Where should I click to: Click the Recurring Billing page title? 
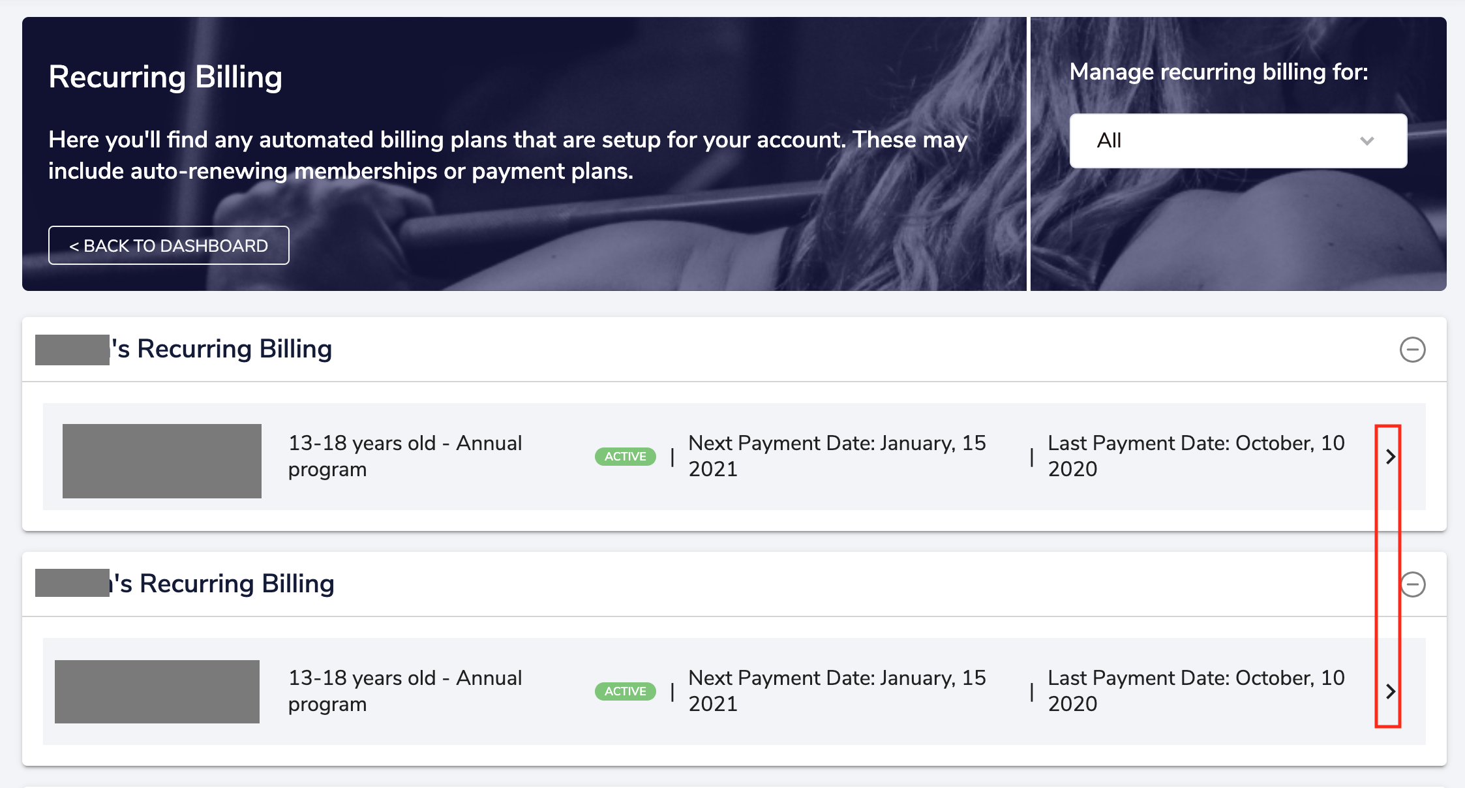pos(165,77)
